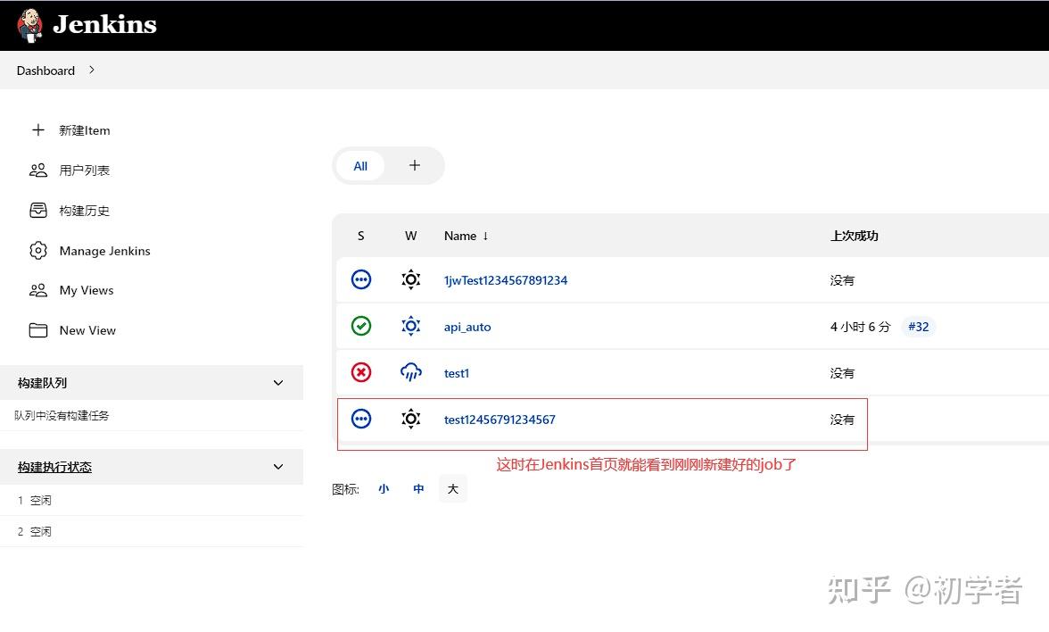Toggle the Name column sort order
The width and height of the screenshot is (1049, 632).
(x=466, y=236)
